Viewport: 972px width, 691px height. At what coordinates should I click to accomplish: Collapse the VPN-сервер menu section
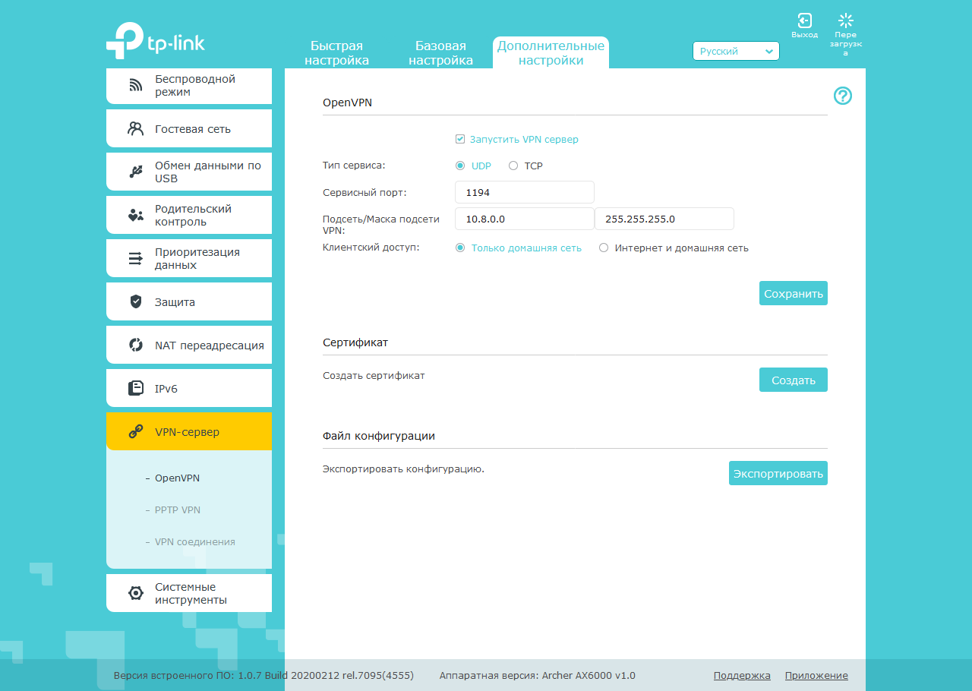click(x=189, y=432)
